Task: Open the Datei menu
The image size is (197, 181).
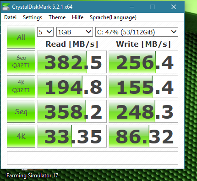Action: pos(11,17)
